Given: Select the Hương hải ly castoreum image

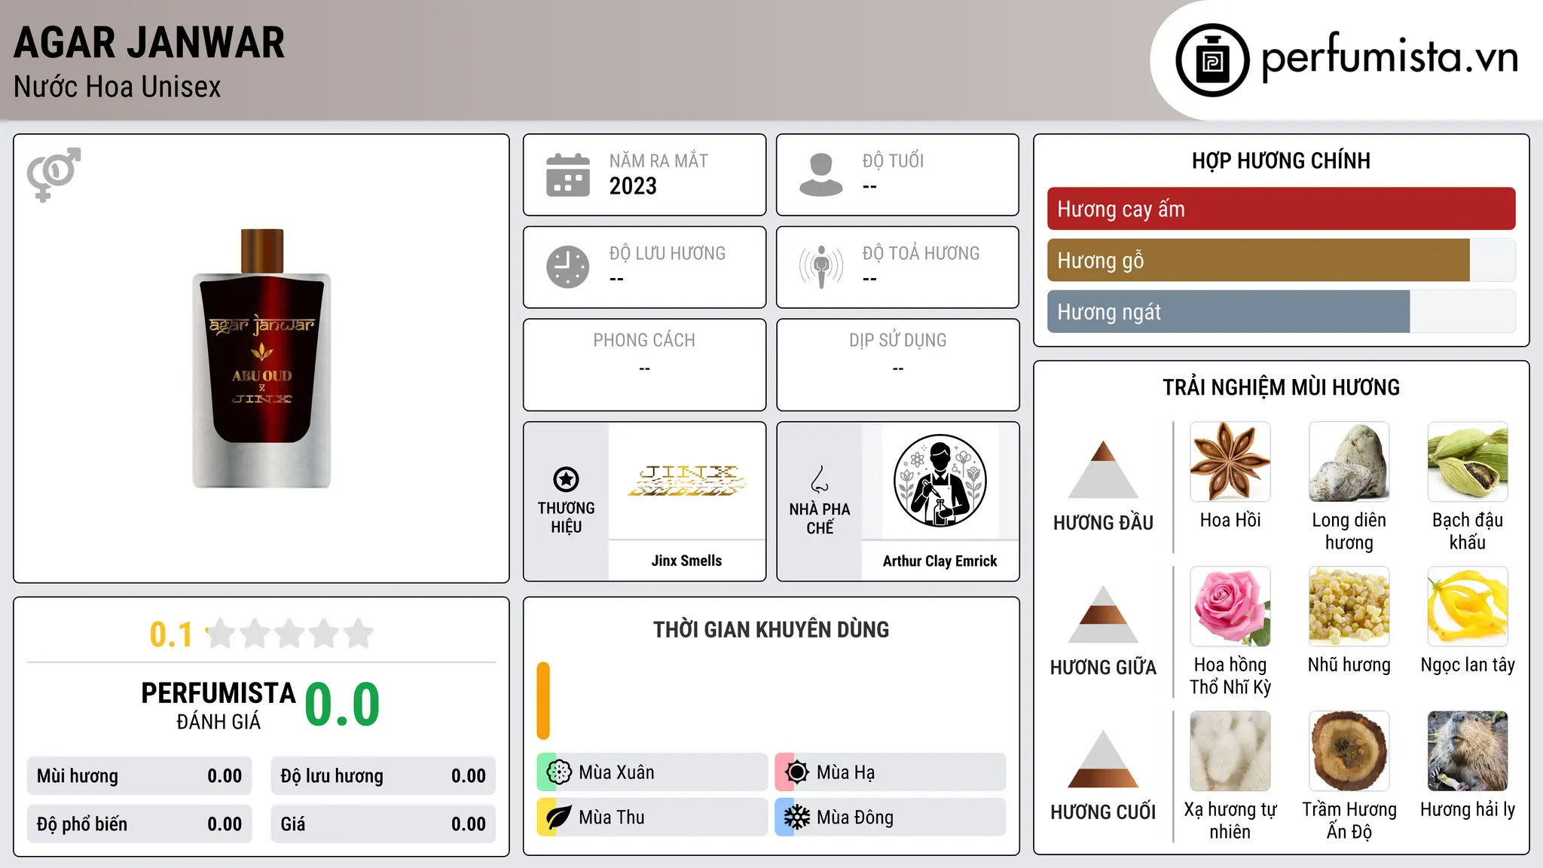Looking at the screenshot, I should (1468, 751).
